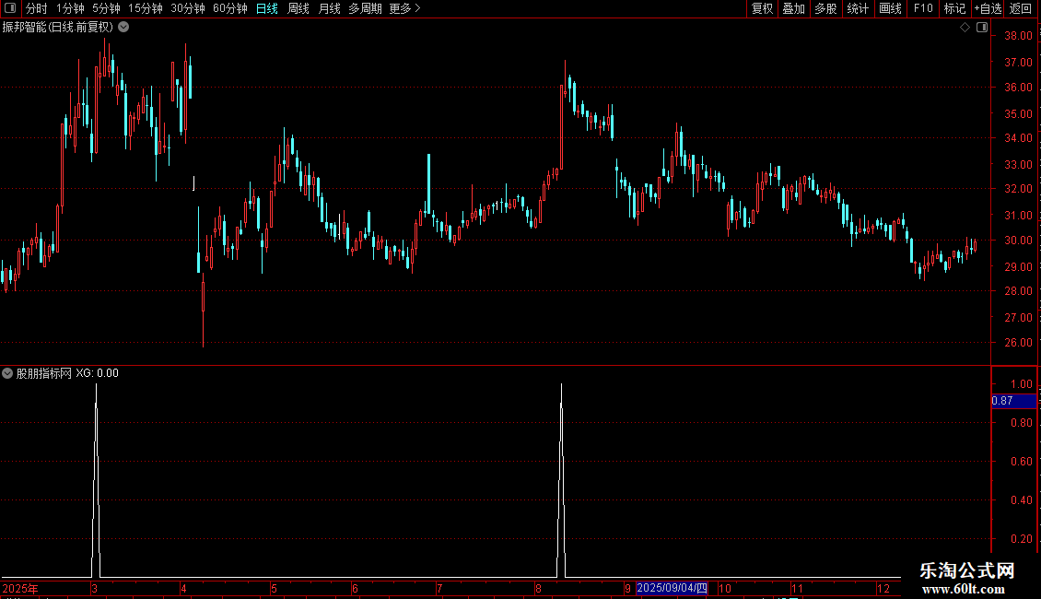1041x599 pixels.
Task: Expand the 更多 periods menu
Action: coord(405,8)
